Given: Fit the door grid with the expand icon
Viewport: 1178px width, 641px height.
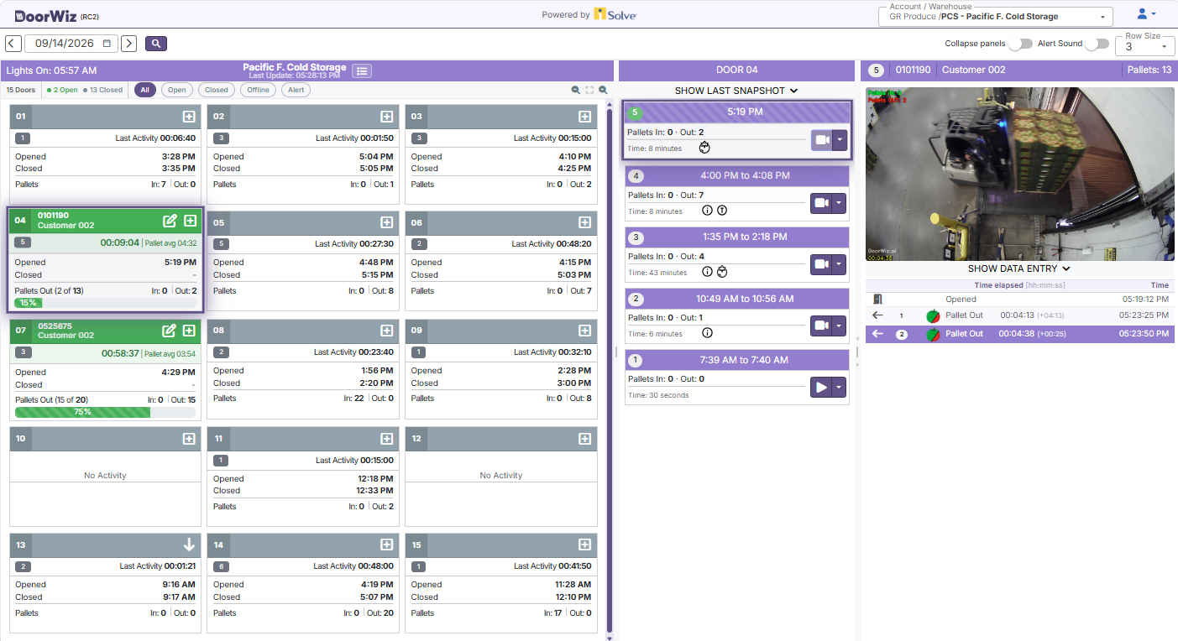Looking at the screenshot, I should (589, 90).
